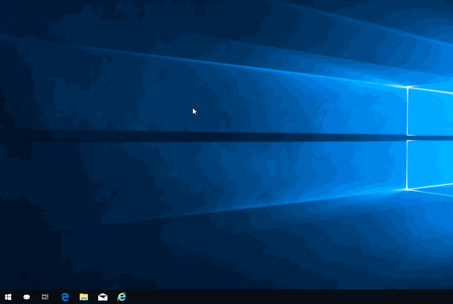Click empty taskbar space beside Internet Explorer

click(x=232, y=297)
